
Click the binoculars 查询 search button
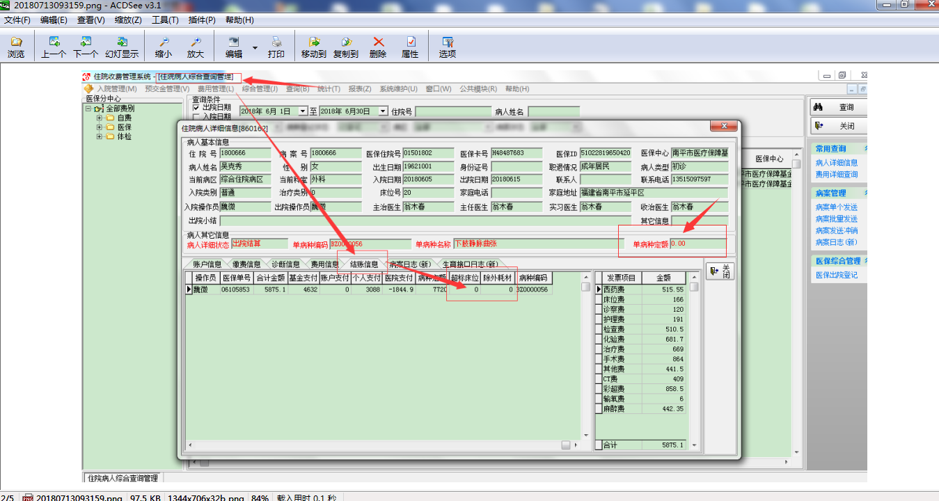[x=838, y=107]
